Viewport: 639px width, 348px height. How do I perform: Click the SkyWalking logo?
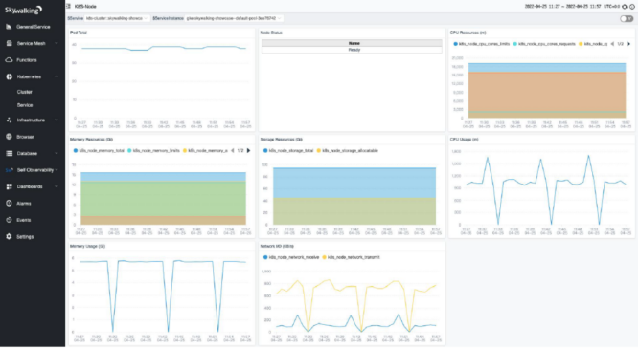point(23,10)
